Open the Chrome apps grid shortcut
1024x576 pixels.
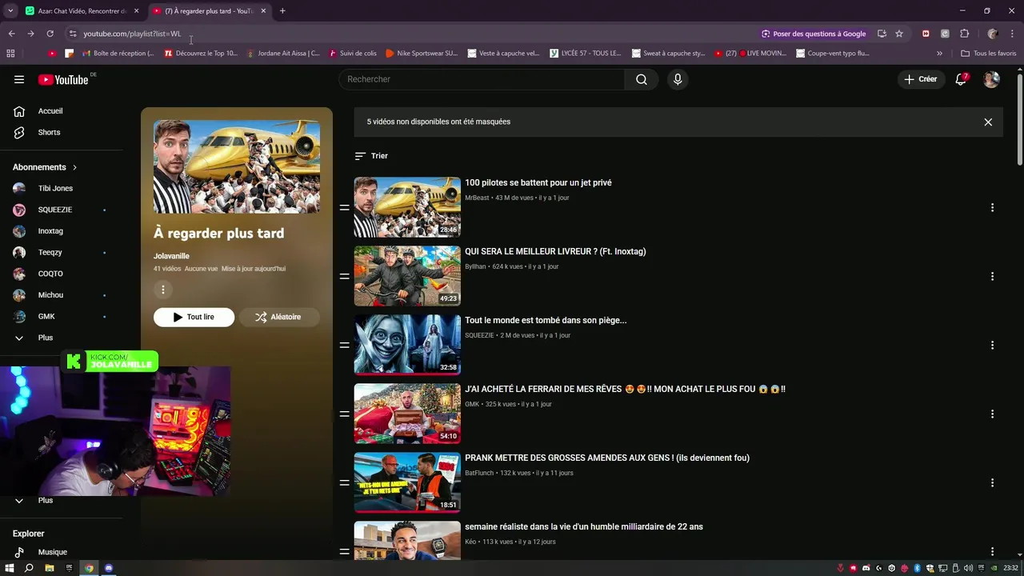click(x=10, y=54)
